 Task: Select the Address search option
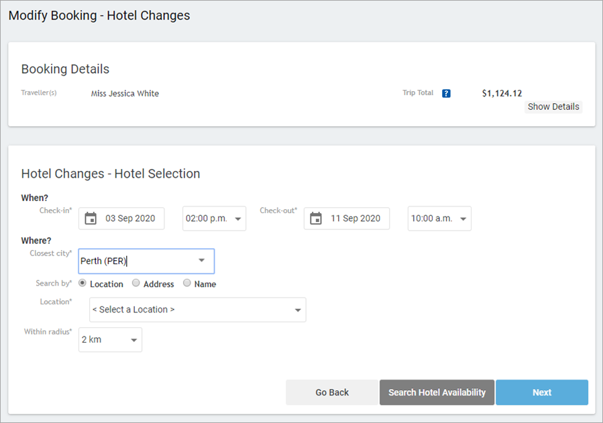[x=135, y=283]
